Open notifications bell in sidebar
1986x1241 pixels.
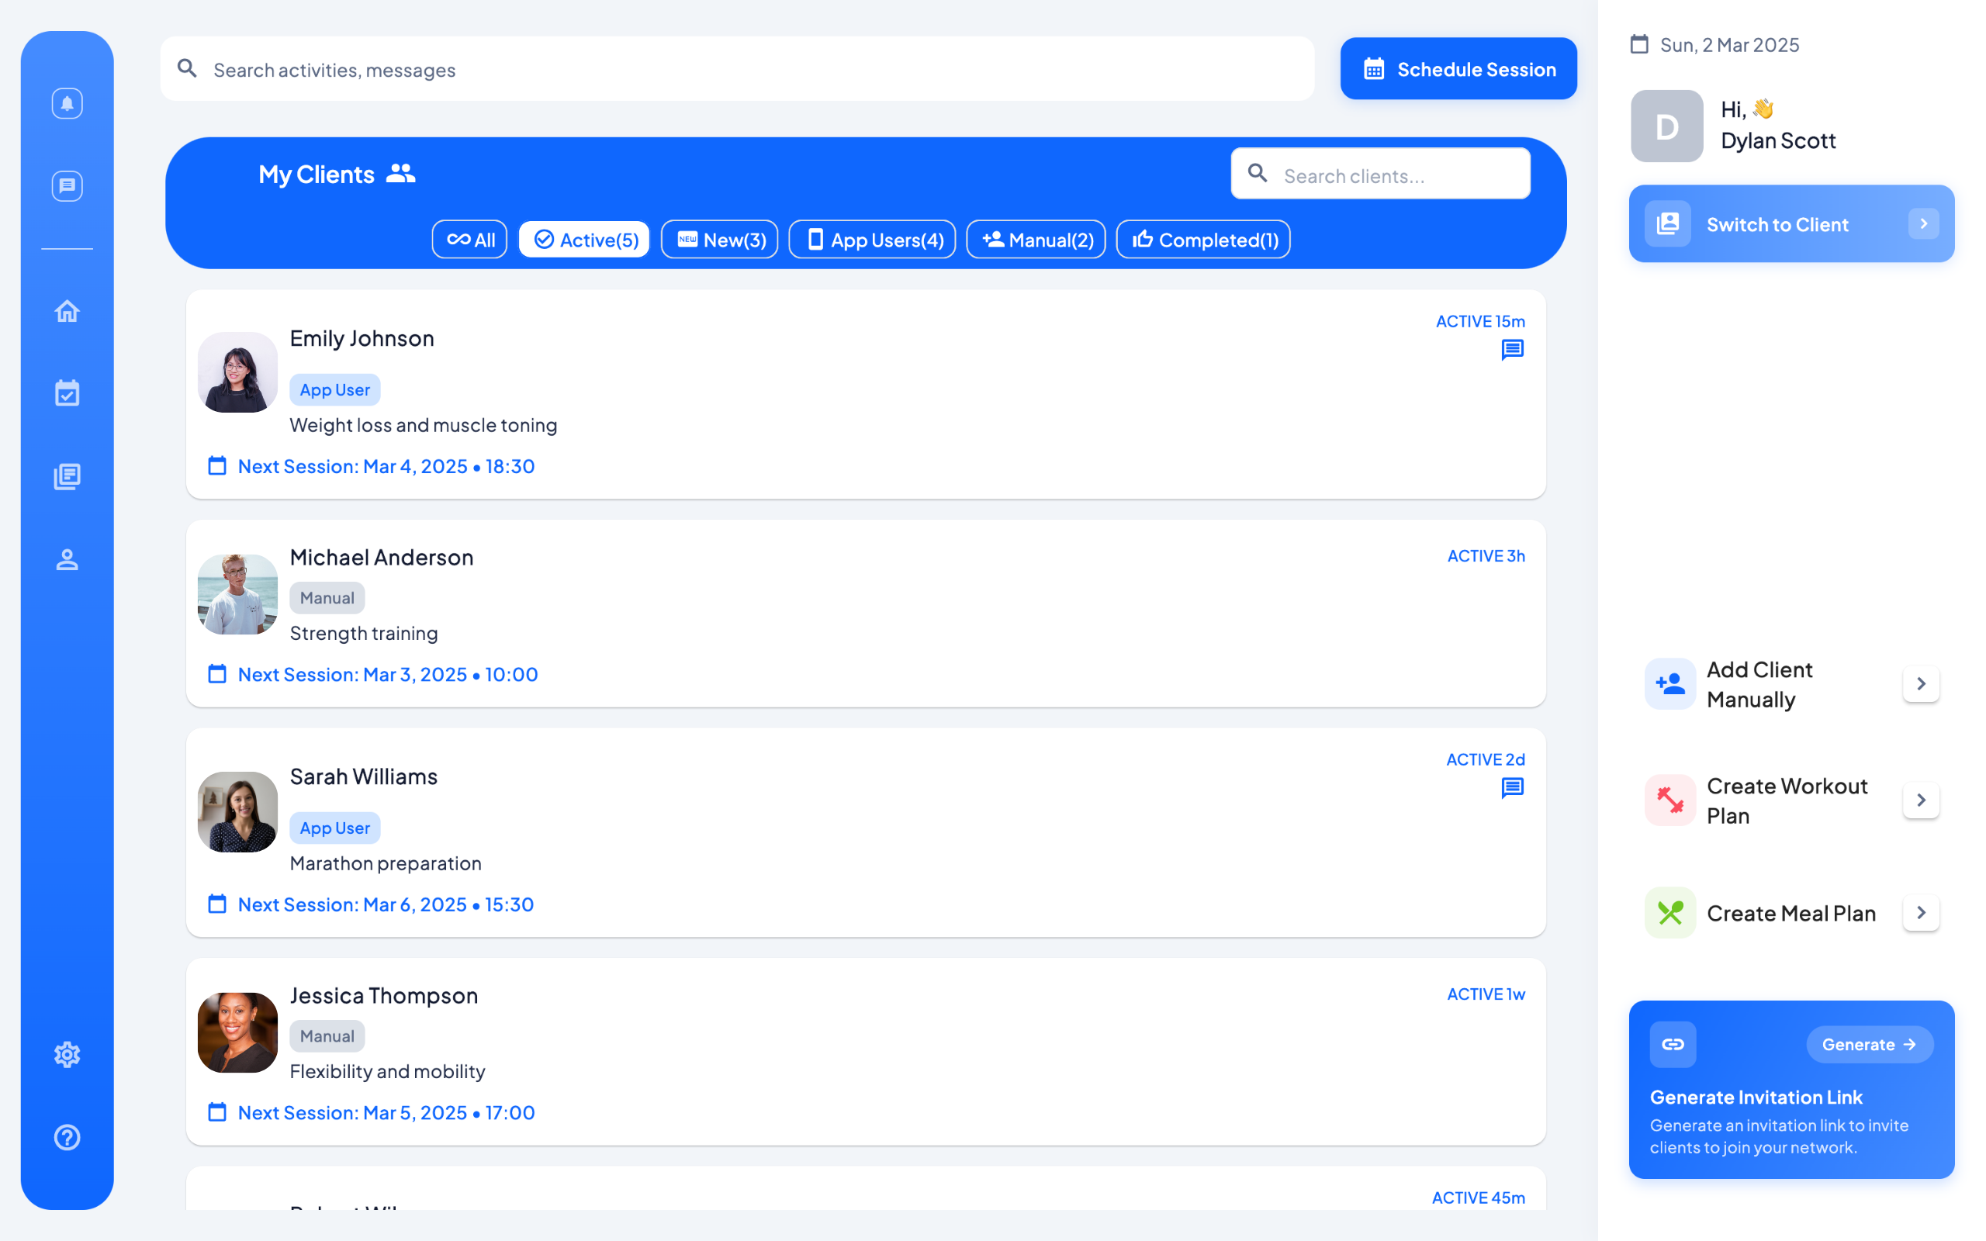pyautogui.click(x=67, y=103)
